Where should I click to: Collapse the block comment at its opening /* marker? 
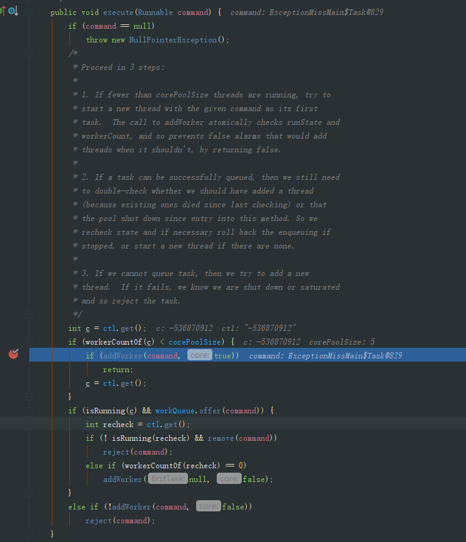click(x=29, y=53)
